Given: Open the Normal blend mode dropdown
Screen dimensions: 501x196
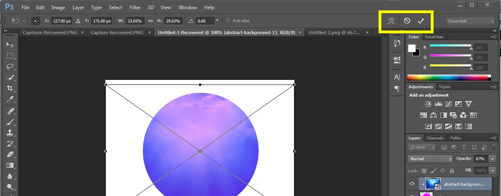Looking at the screenshot, I should [x=431, y=159].
